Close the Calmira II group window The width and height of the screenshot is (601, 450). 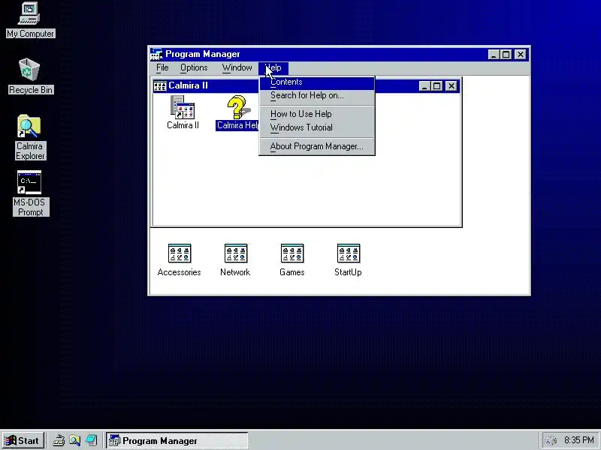pyautogui.click(x=452, y=86)
